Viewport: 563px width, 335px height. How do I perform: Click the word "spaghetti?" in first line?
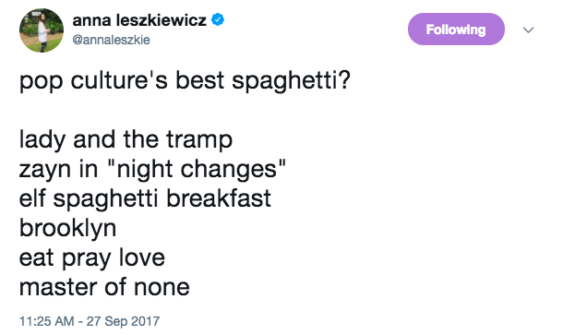[291, 81]
